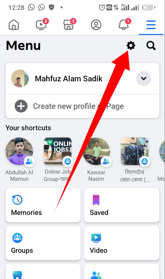Open the Video menu card
This screenshot has width=165, height=279.
pos(121,243)
